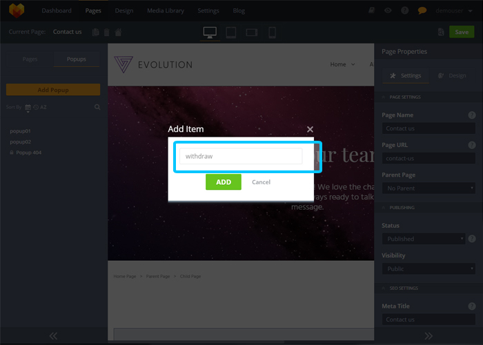Viewport: 483px width, 345px height.
Task: Close the Add Item dialog
Action: 310,130
